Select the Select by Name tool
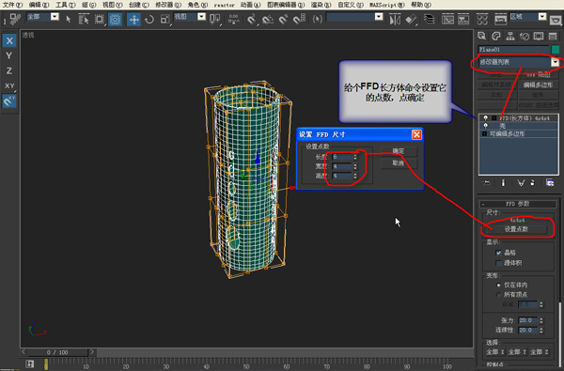Viewport: 564px width, 371px height. [x=84, y=19]
